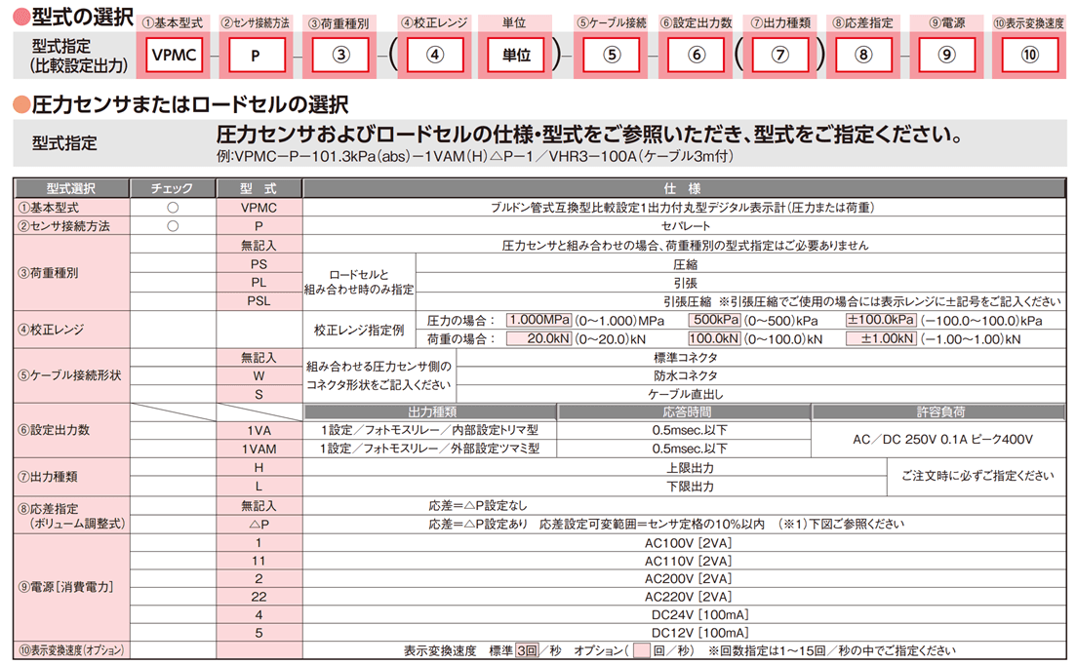1076x665 pixels.
Task: Click the VPMC box in the model code diagram
Action: click(175, 55)
